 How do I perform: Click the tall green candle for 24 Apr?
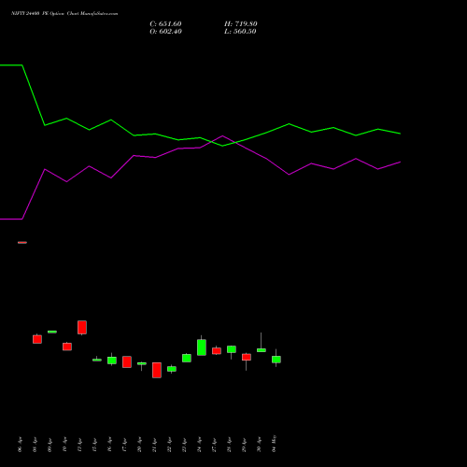click(202, 347)
